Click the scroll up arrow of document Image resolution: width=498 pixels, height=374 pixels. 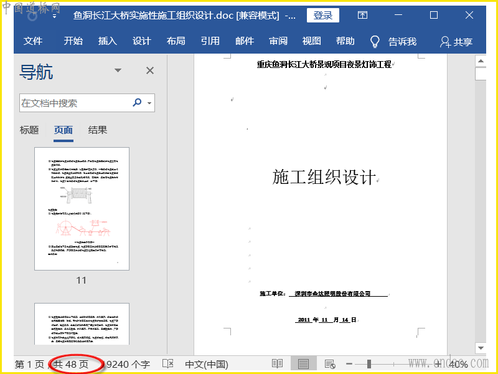click(x=481, y=60)
